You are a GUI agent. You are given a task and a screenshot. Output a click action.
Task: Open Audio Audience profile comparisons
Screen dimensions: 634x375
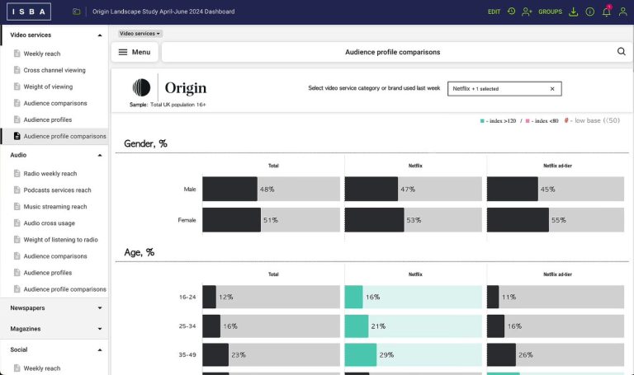tap(64, 289)
